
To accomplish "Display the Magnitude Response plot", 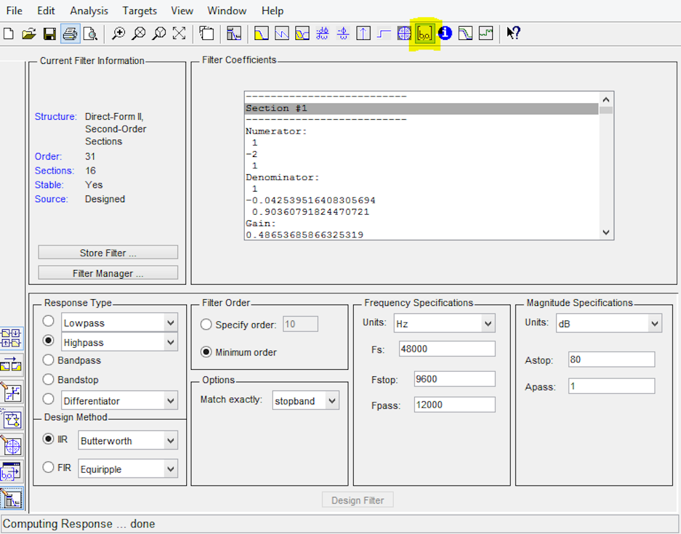I will (261, 33).
